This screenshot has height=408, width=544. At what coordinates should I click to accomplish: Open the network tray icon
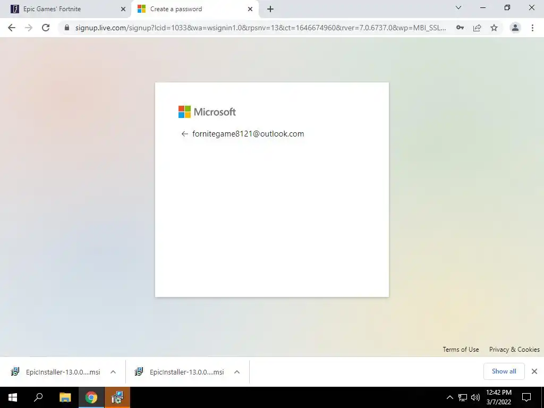click(463, 397)
